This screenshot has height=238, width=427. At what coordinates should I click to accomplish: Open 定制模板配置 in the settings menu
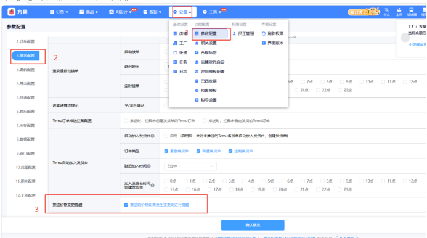tap(209, 72)
